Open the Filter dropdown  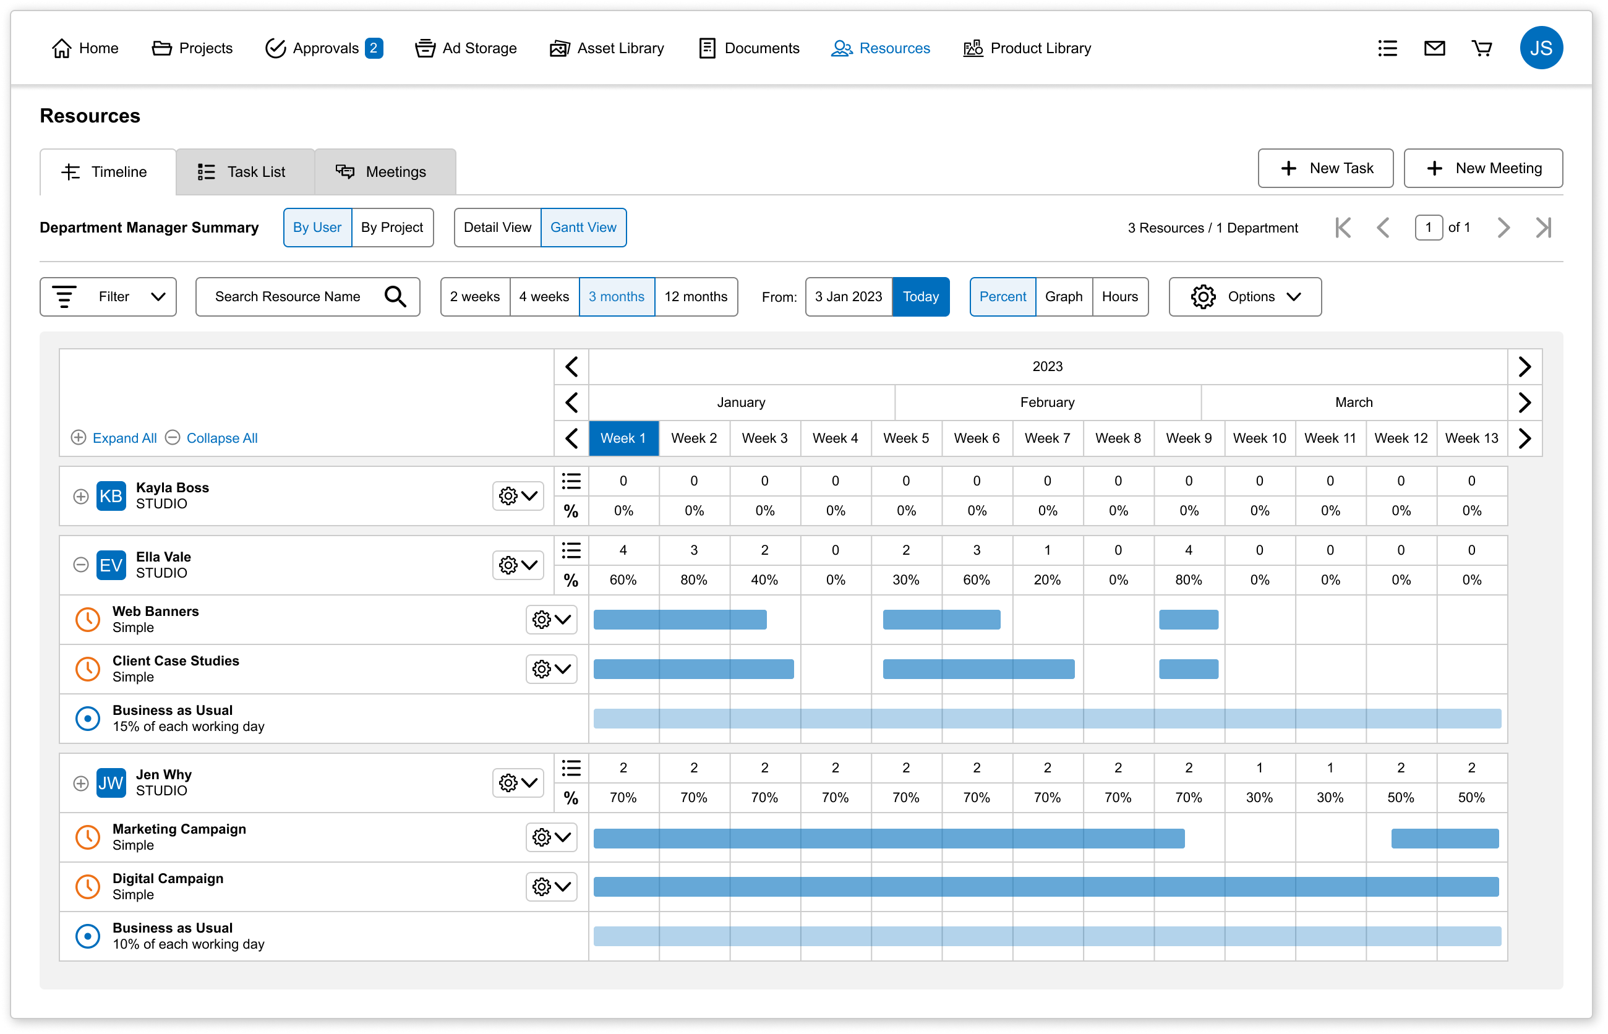coord(108,297)
